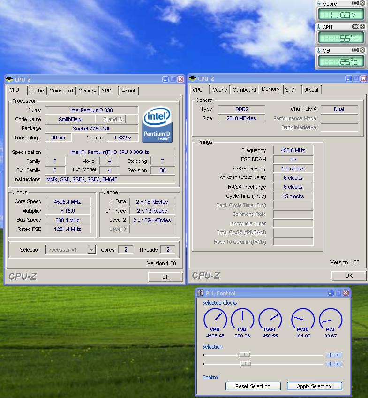368x398 pixels.
Task: Click right arrow beside first Selection slider
Action: click(338, 355)
